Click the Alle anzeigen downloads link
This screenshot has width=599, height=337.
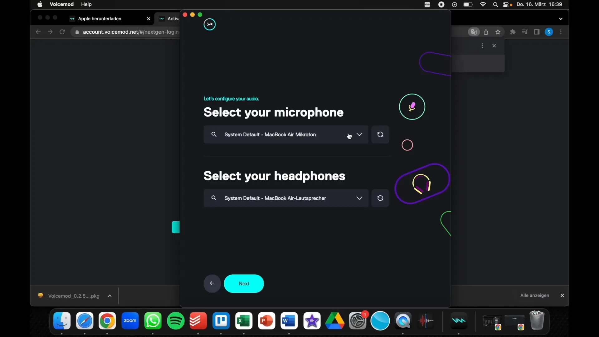click(535, 295)
